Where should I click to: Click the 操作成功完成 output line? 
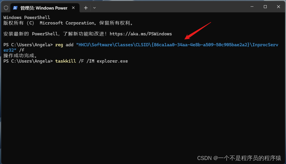(20, 56)
